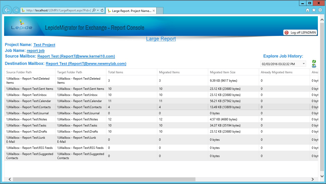This screenshot has width=326, height=184.
Task: Click the browser Forward arrow button
Action: point(16,10)
